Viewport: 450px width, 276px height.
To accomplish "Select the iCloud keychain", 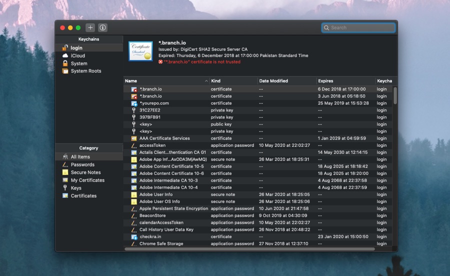I will tap(89, 55).
